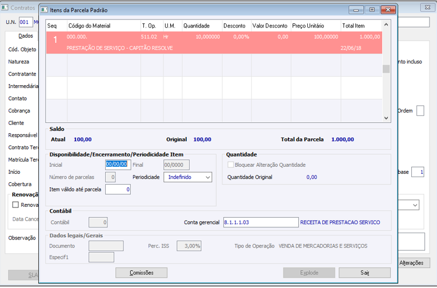
Task: Click the U.M. column header
Action: point(173,26)
